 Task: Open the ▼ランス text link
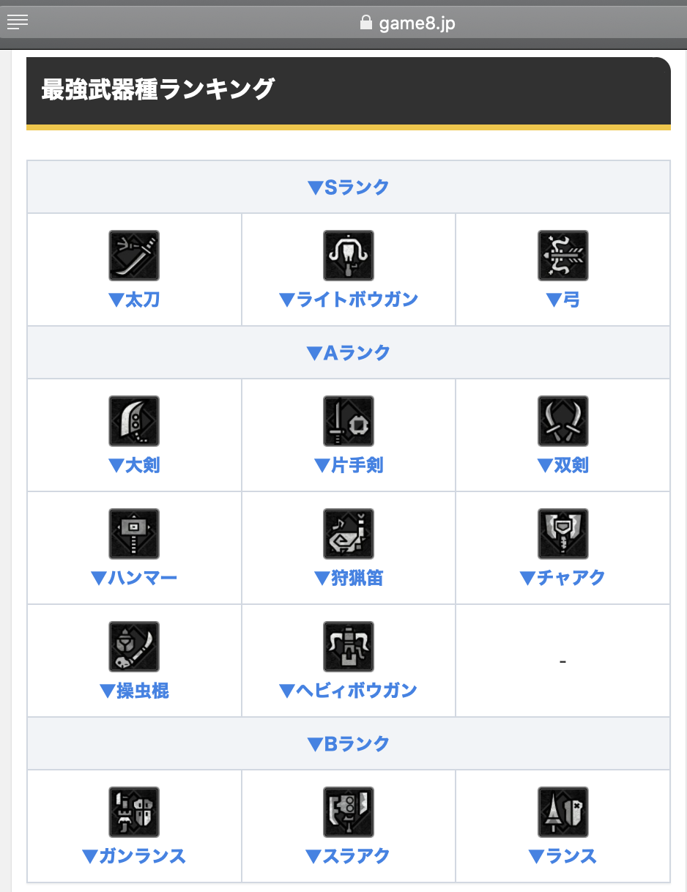562,856
